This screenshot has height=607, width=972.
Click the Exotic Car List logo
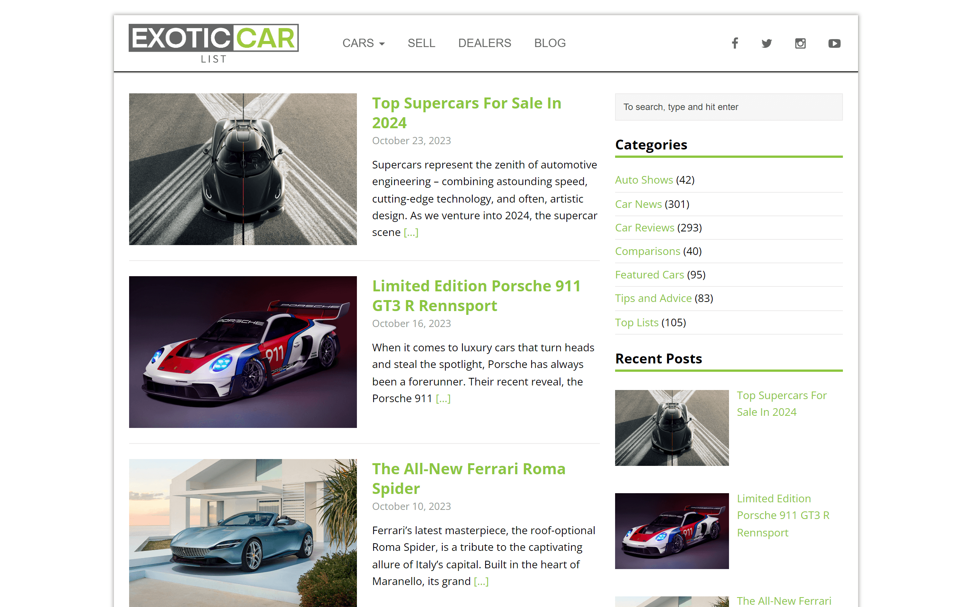[x=213, y=42]
